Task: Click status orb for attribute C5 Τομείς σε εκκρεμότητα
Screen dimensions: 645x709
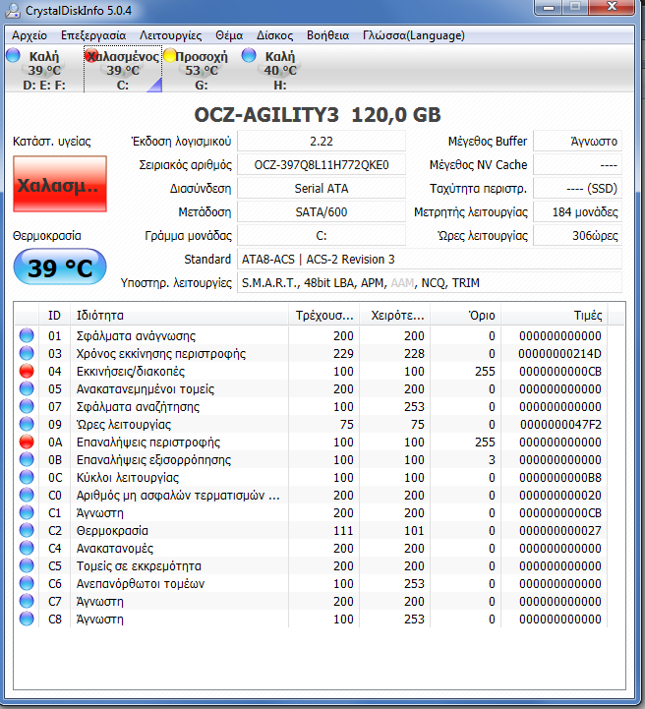Action: (27, 565)
